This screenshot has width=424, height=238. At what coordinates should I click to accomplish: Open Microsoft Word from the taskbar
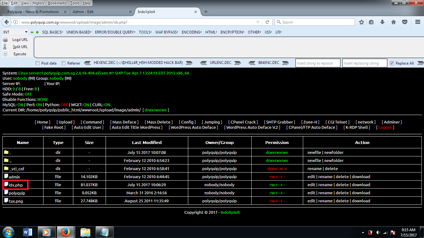click(27, 232)
